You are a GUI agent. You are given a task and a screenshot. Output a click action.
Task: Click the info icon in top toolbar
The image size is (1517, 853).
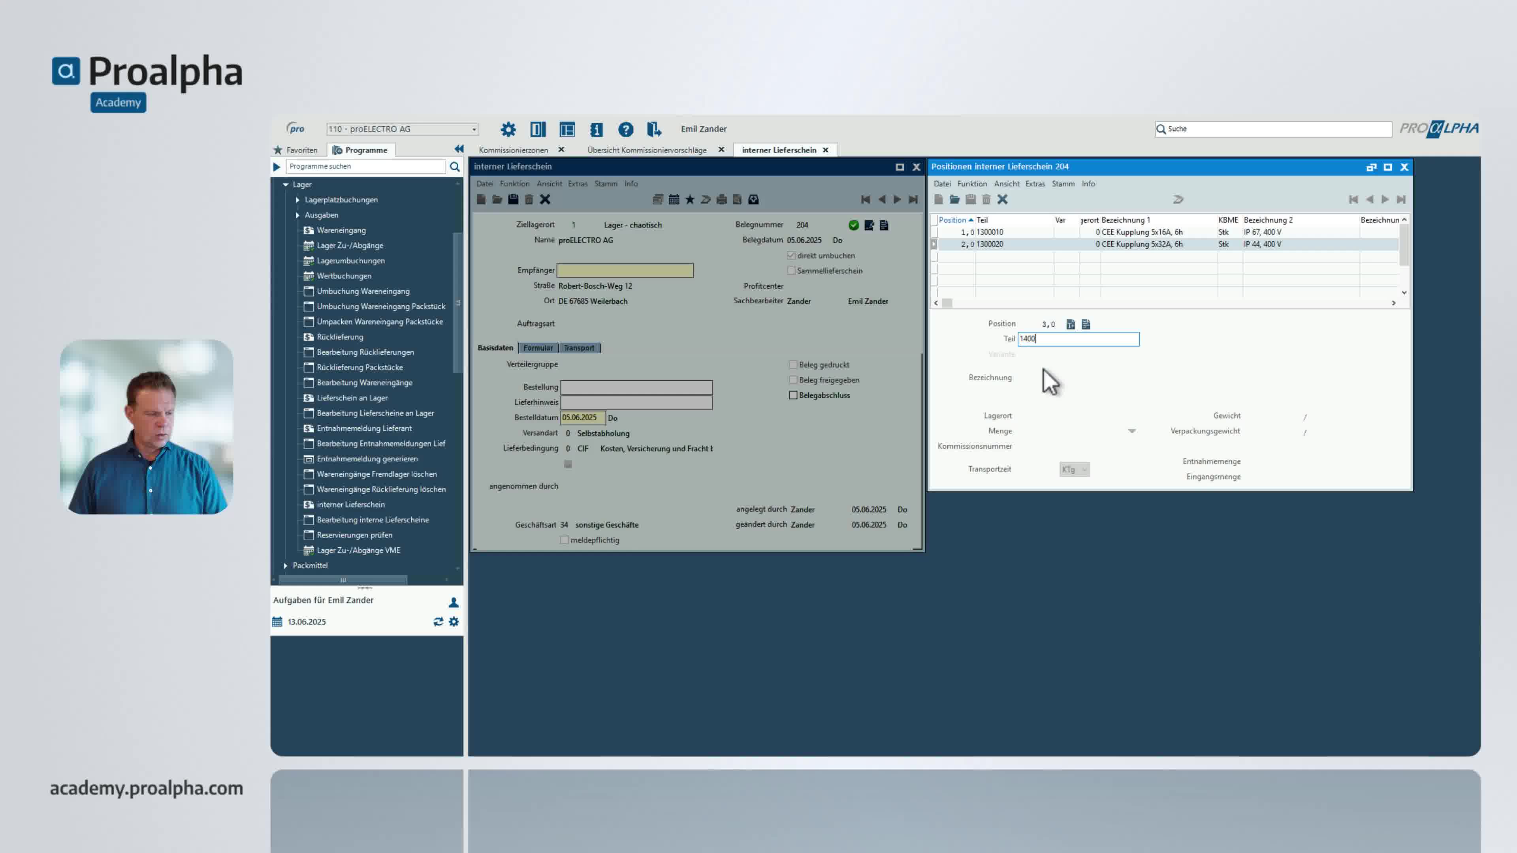[x=596, y=129]
